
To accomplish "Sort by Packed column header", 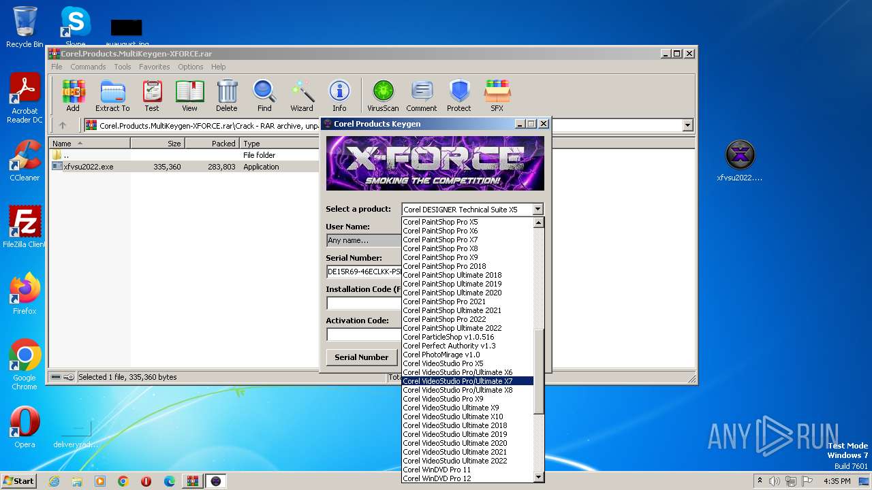I will [212, 144].
